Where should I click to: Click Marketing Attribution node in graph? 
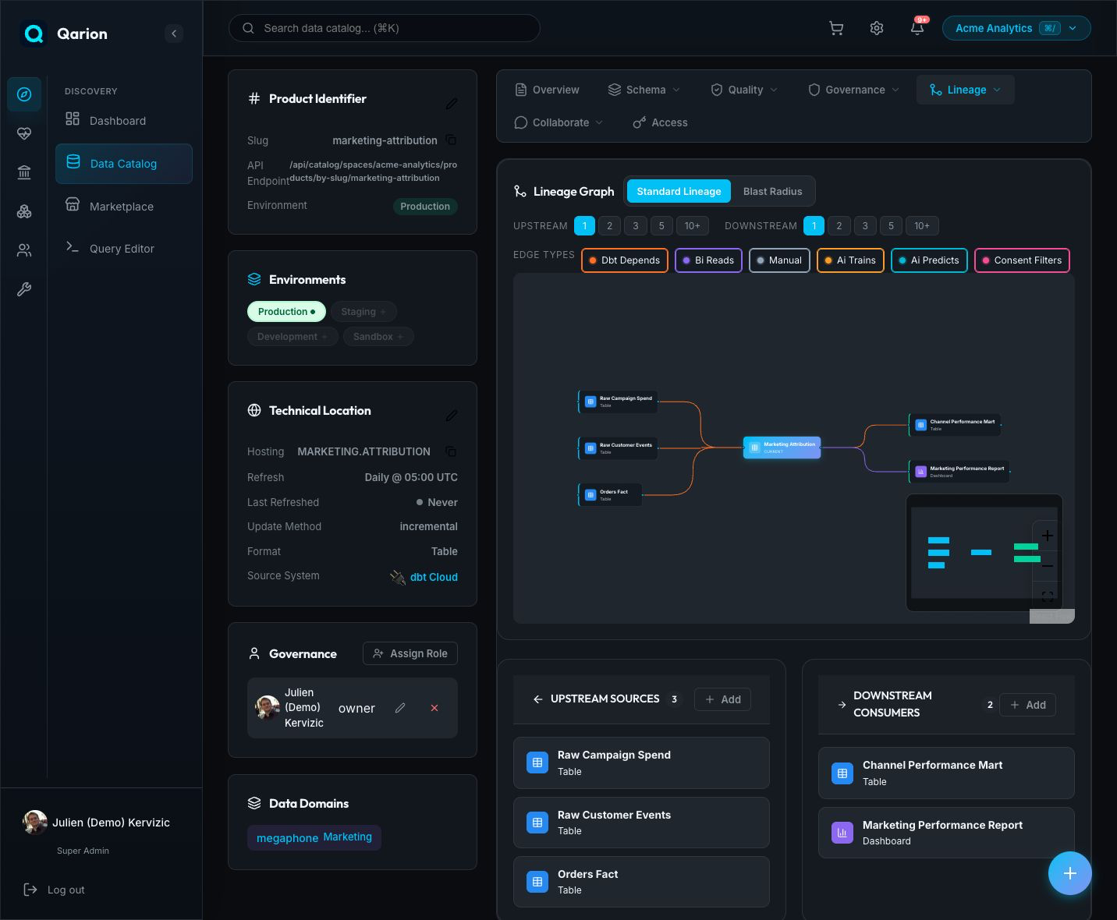click(782, 448)
